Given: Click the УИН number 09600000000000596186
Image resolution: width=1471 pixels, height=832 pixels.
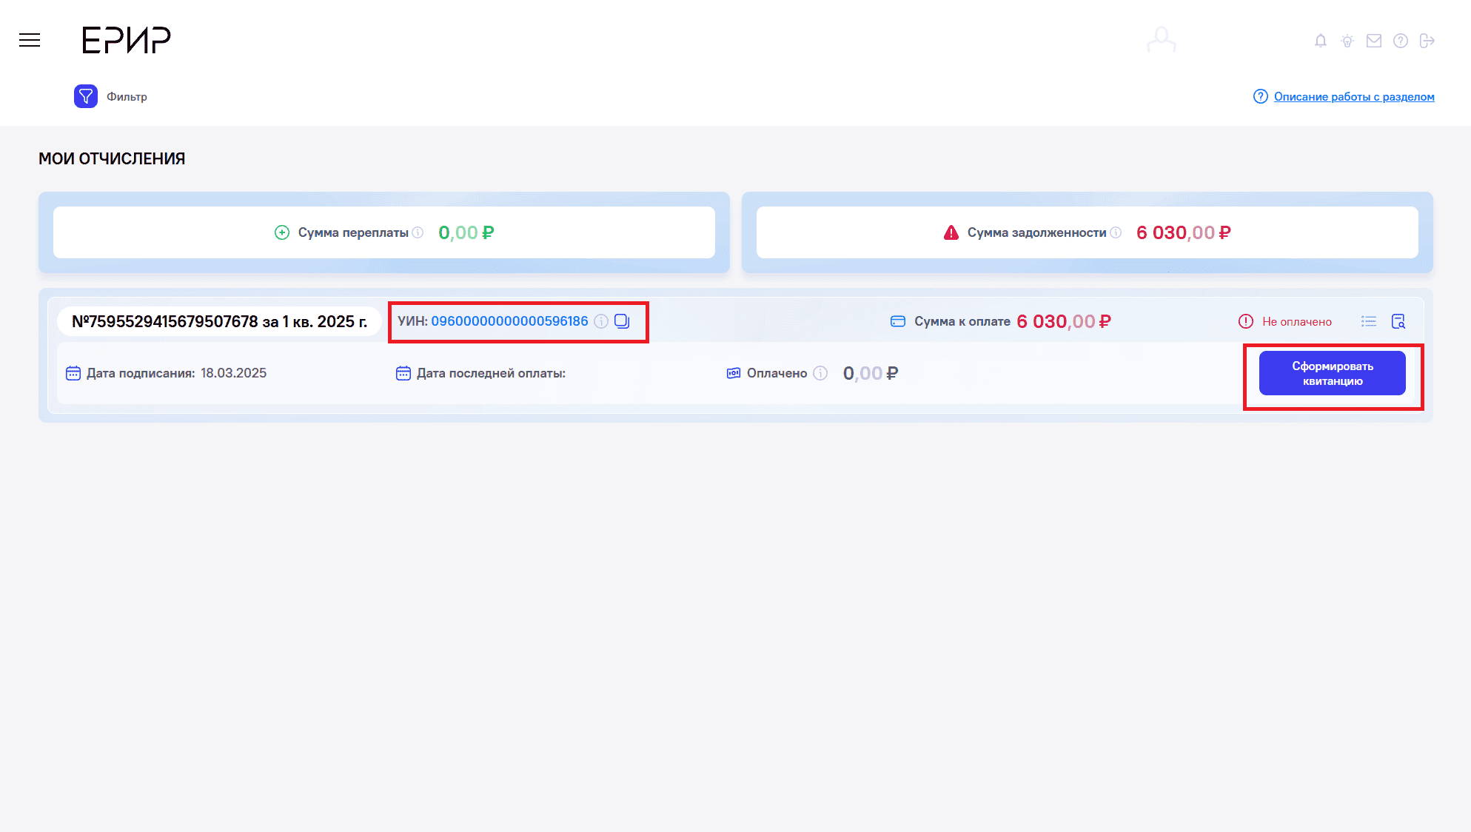Looking at the screenshot, I should coord(509,321).
